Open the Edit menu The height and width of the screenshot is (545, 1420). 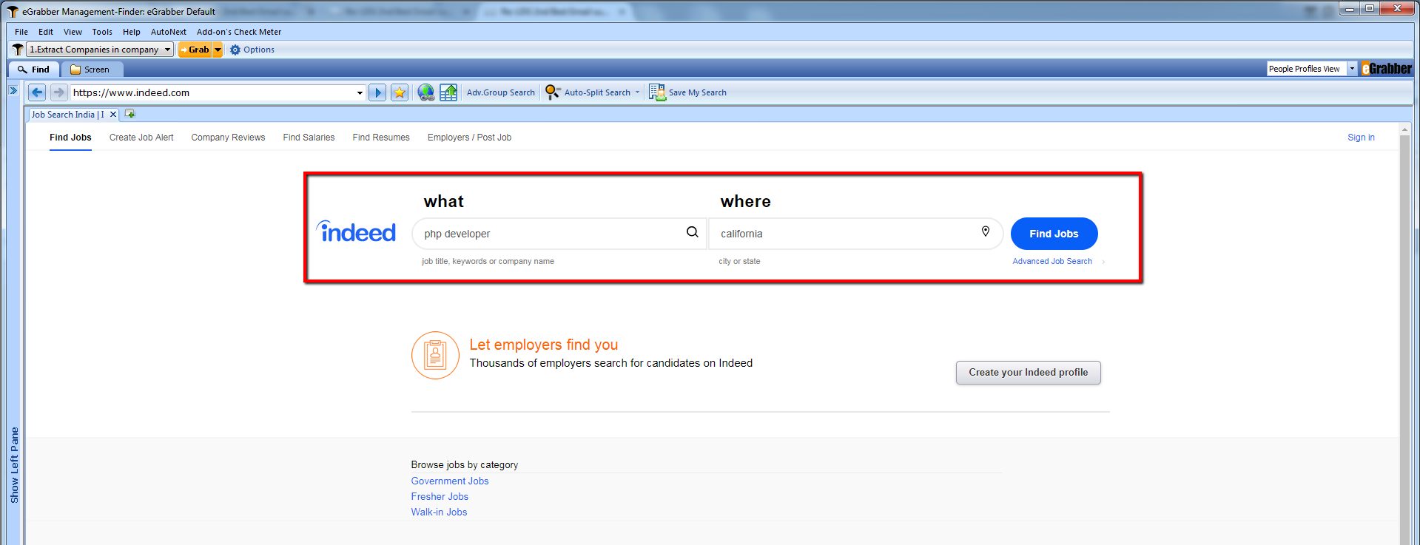click(x=46, y=32)
